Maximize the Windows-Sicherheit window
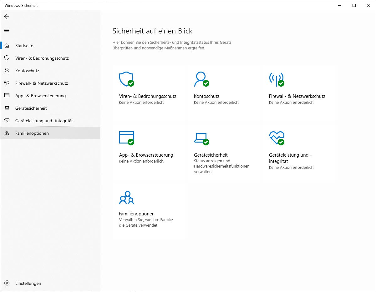 354,5
